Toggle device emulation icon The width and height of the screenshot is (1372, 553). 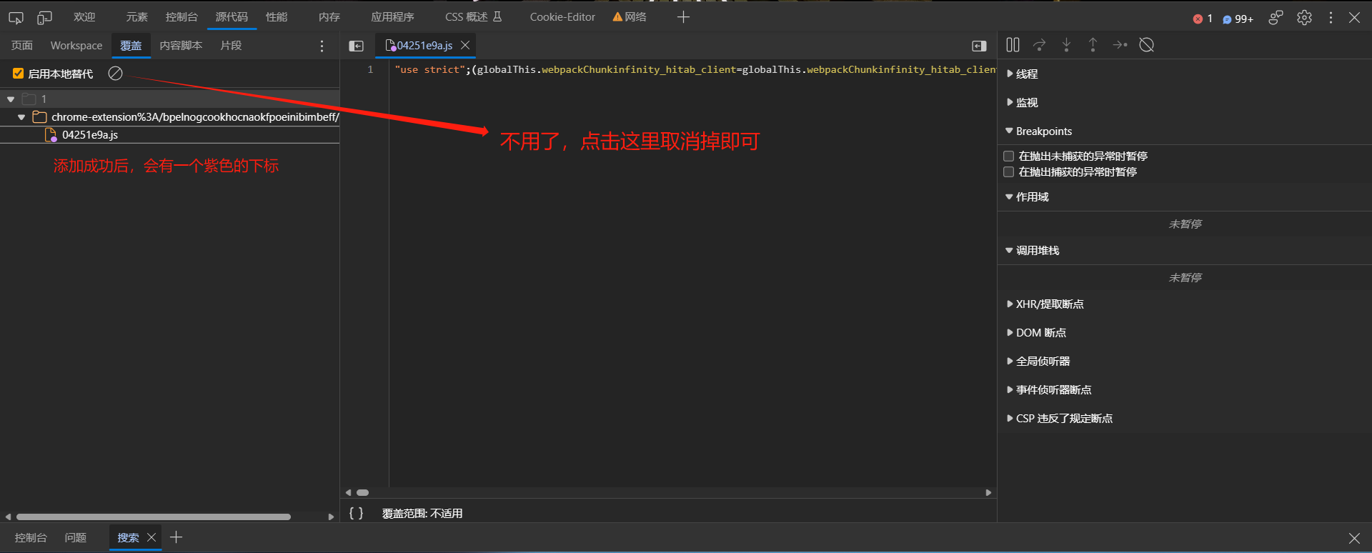pyautogui.click(x=44, y=17)
